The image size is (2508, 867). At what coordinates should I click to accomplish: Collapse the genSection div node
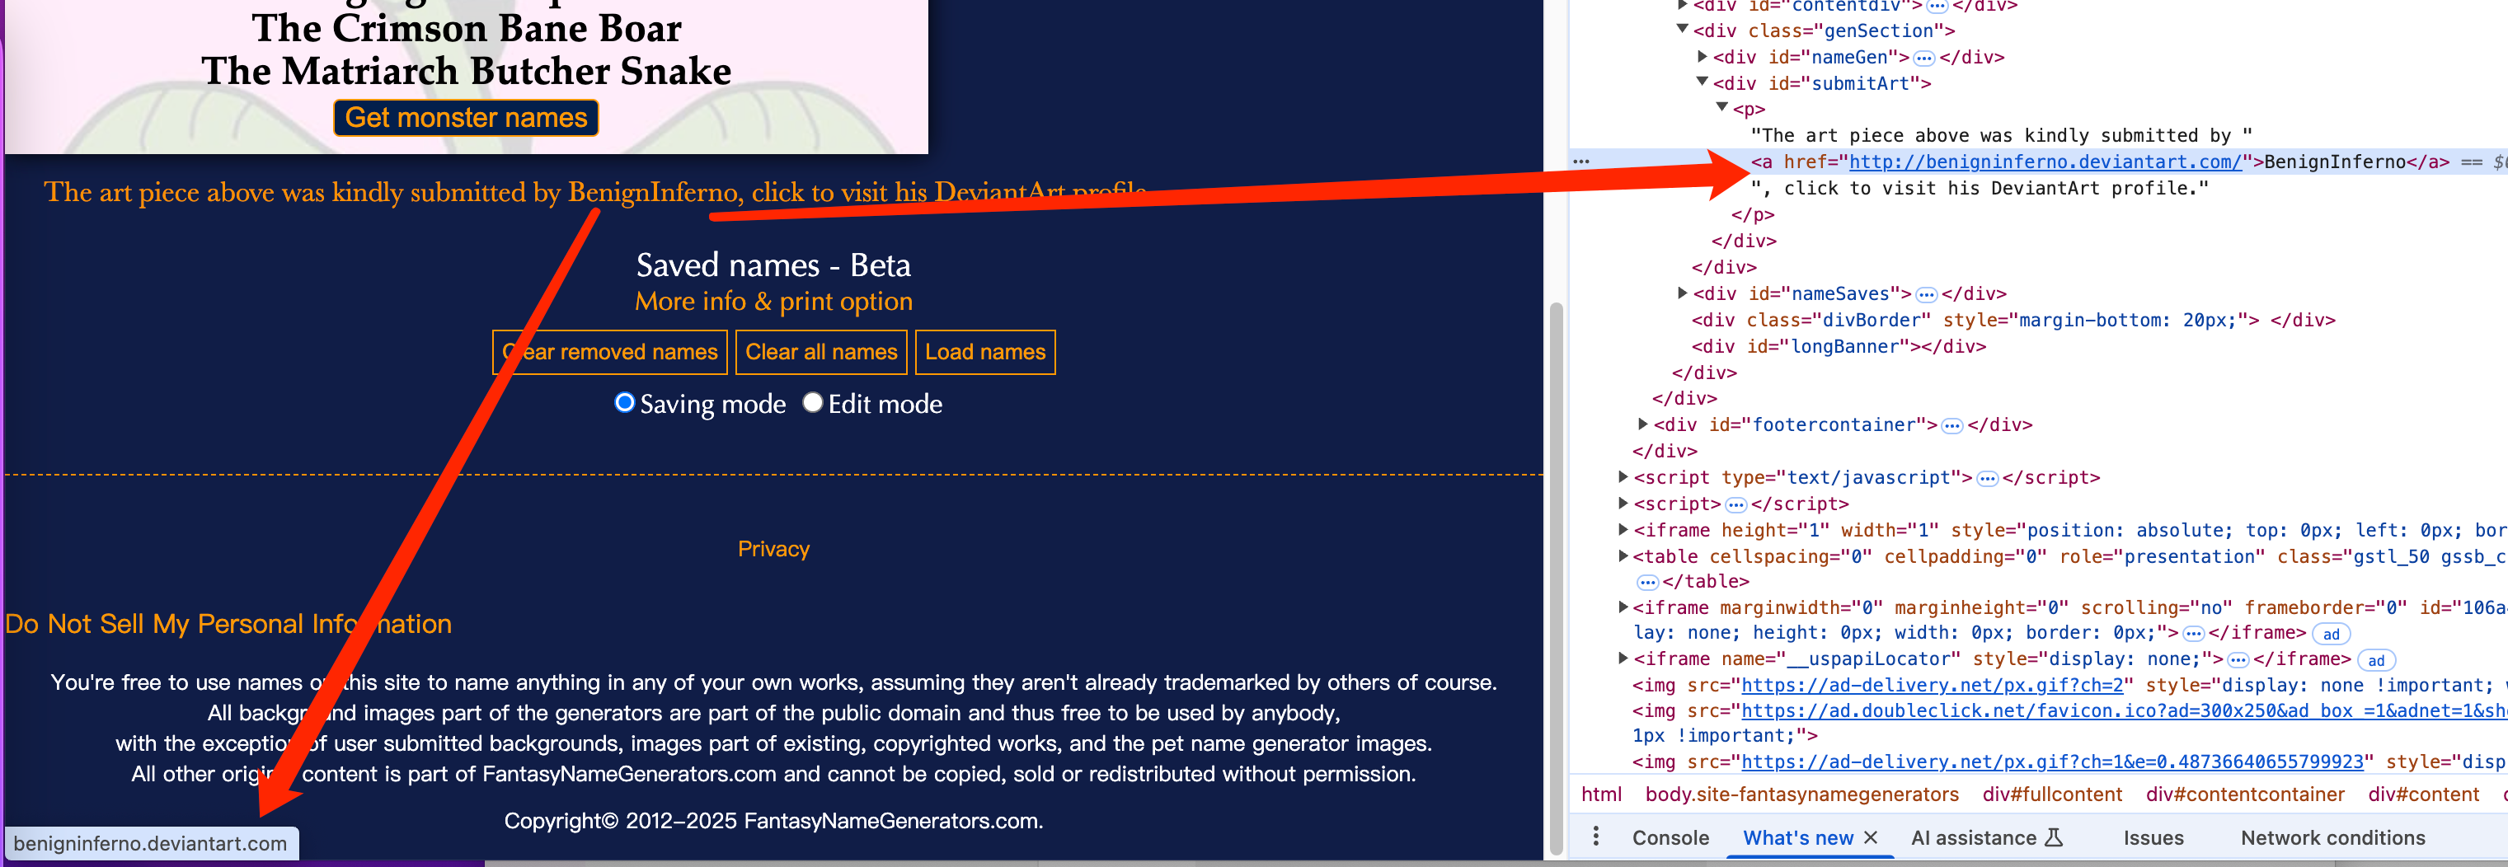click(1681, 29)
